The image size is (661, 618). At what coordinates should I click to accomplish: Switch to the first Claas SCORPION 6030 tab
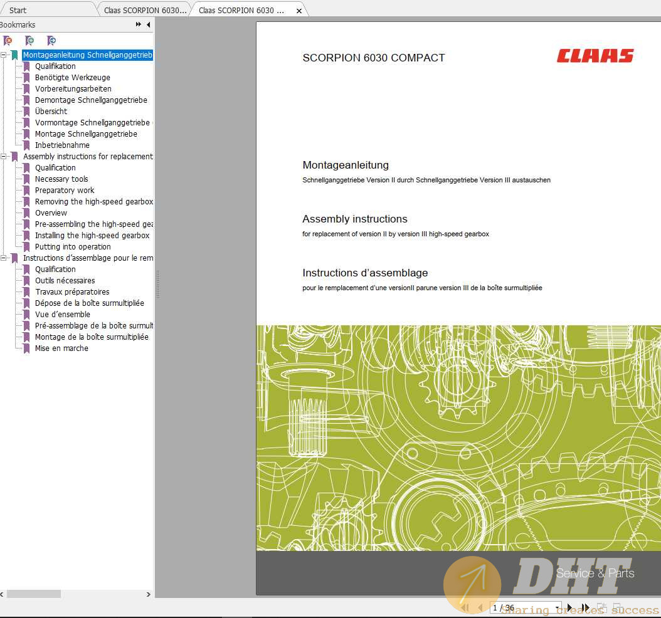coord(145,10)
